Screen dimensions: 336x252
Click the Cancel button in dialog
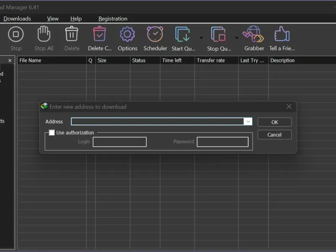275,134
